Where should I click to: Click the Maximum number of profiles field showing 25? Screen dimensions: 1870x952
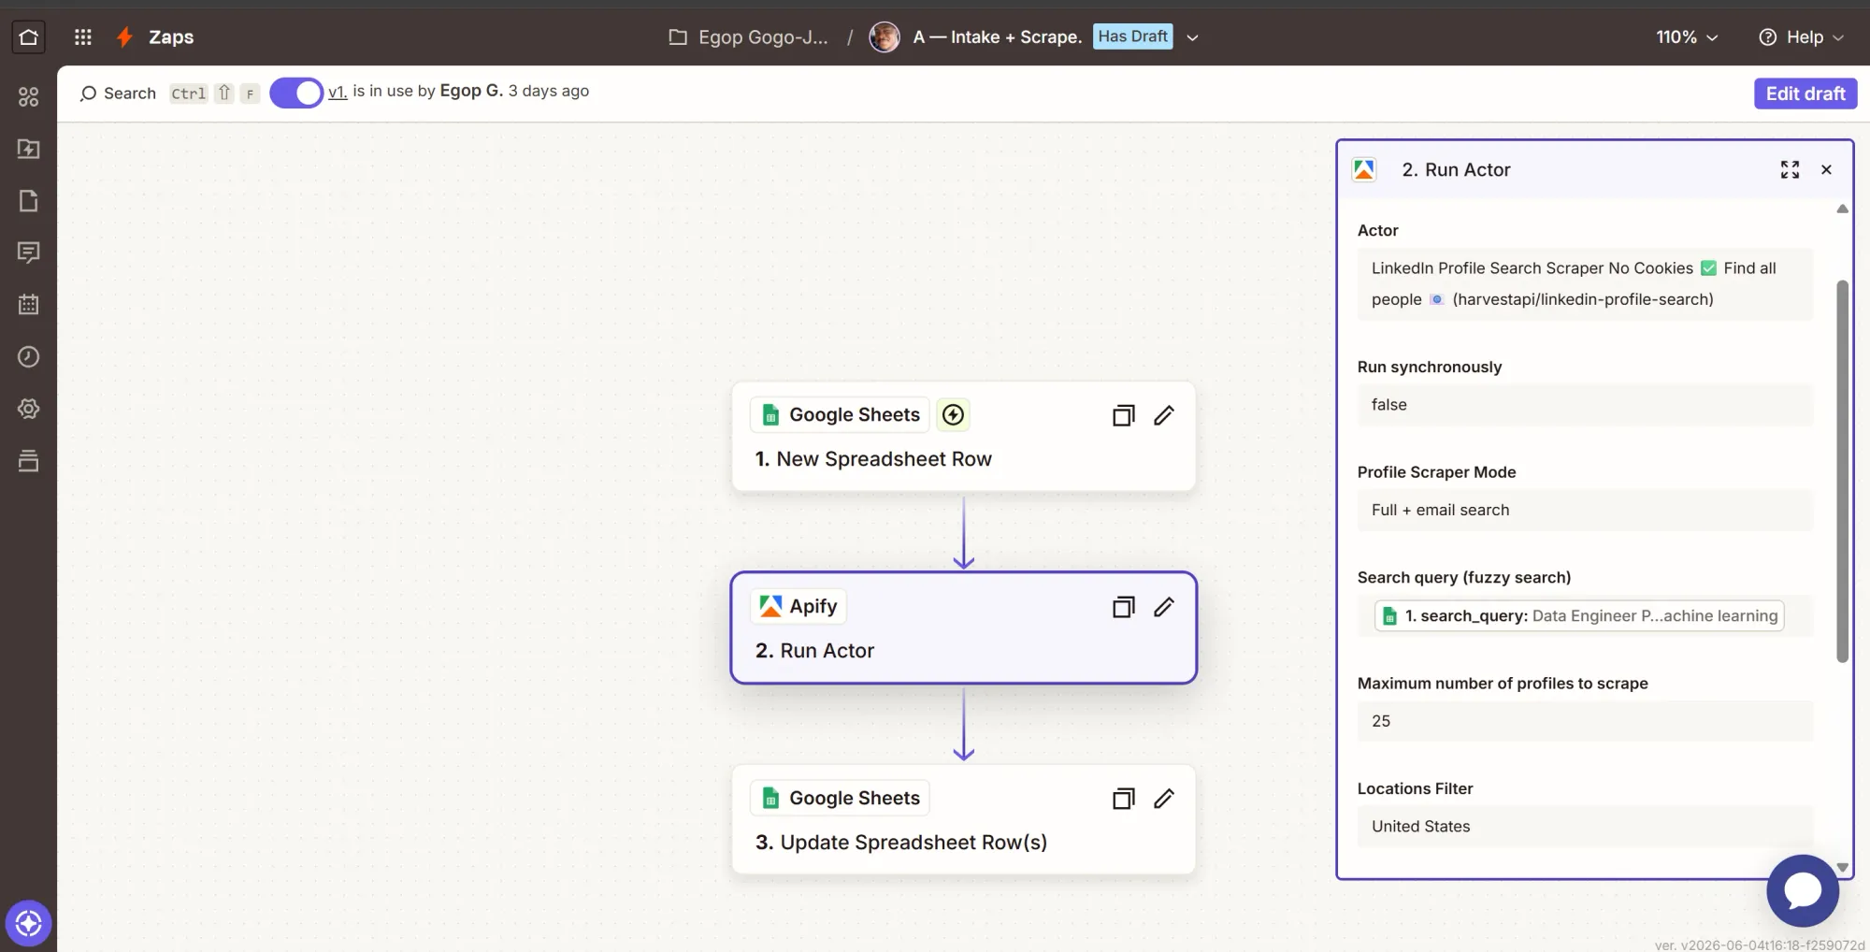point(1585,721)
